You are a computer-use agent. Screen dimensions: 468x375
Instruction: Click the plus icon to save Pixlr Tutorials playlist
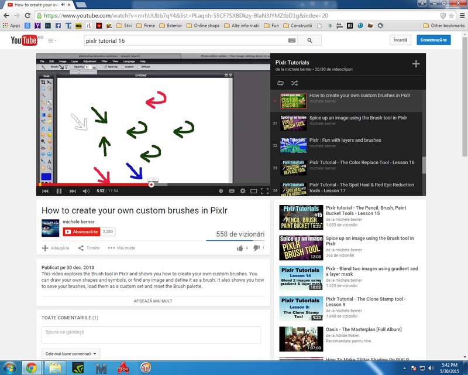pos(416,64)
